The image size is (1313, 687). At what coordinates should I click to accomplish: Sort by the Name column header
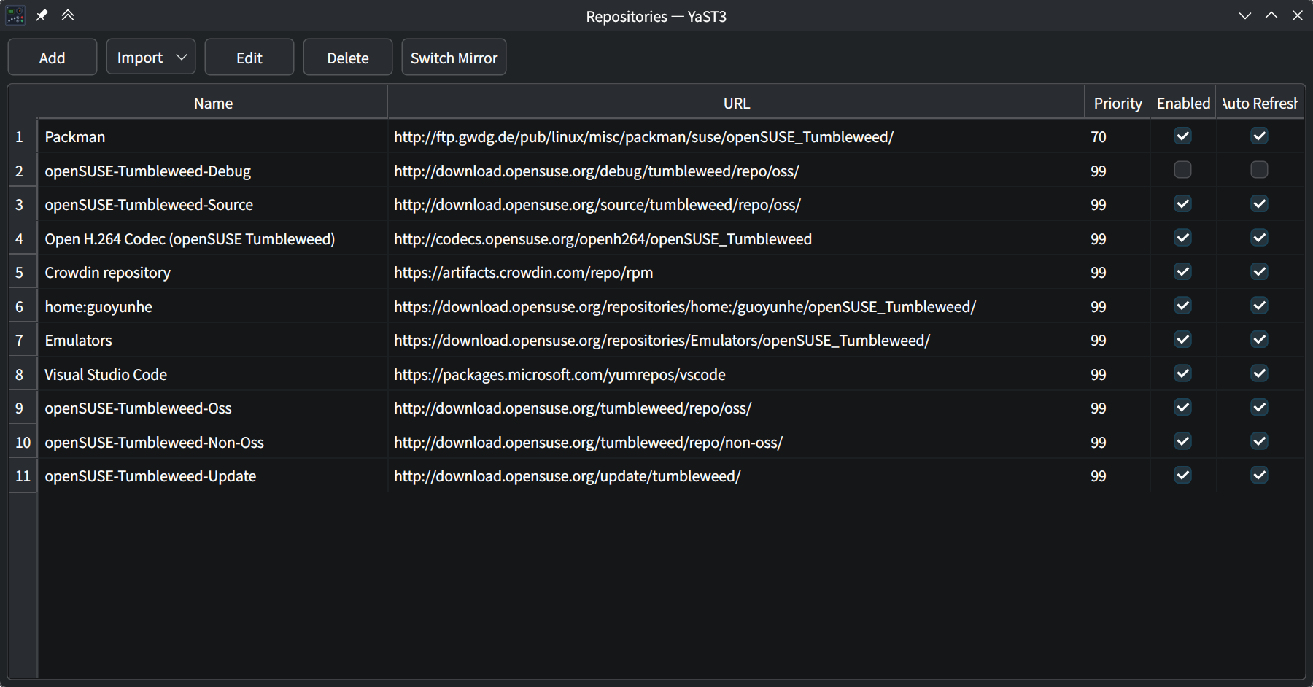point(213,104)
